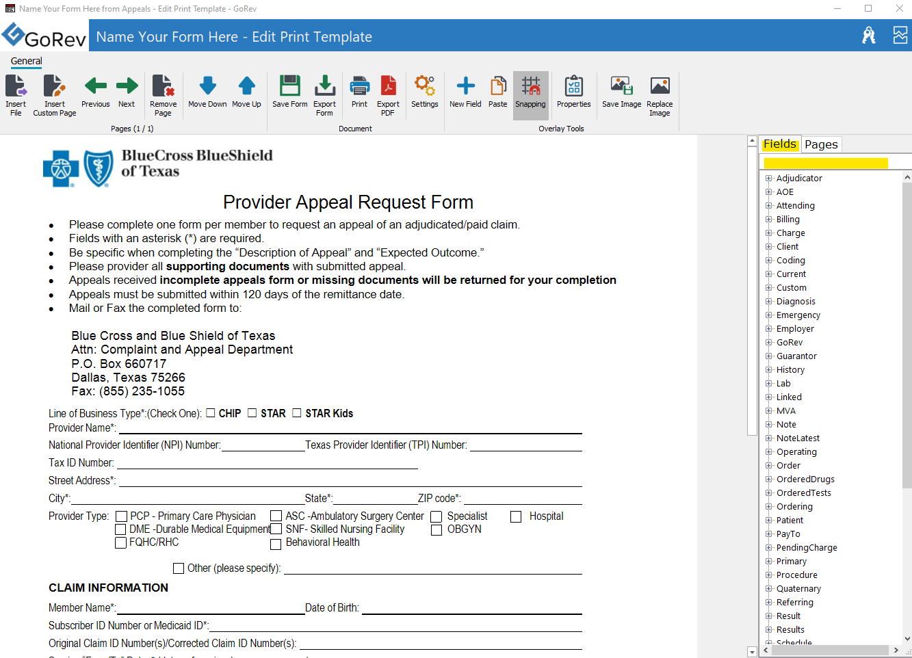Expand the Billing tree node
Screen dimensions: 912x658
click(x=768, y=220)
